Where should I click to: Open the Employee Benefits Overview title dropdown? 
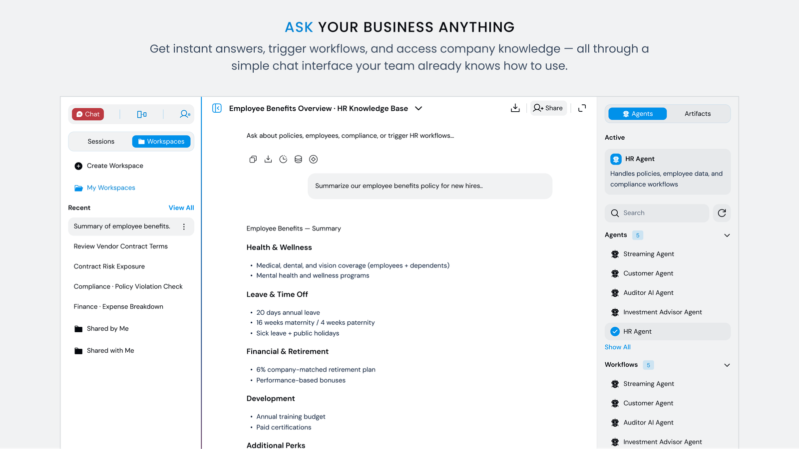[418, 108]
